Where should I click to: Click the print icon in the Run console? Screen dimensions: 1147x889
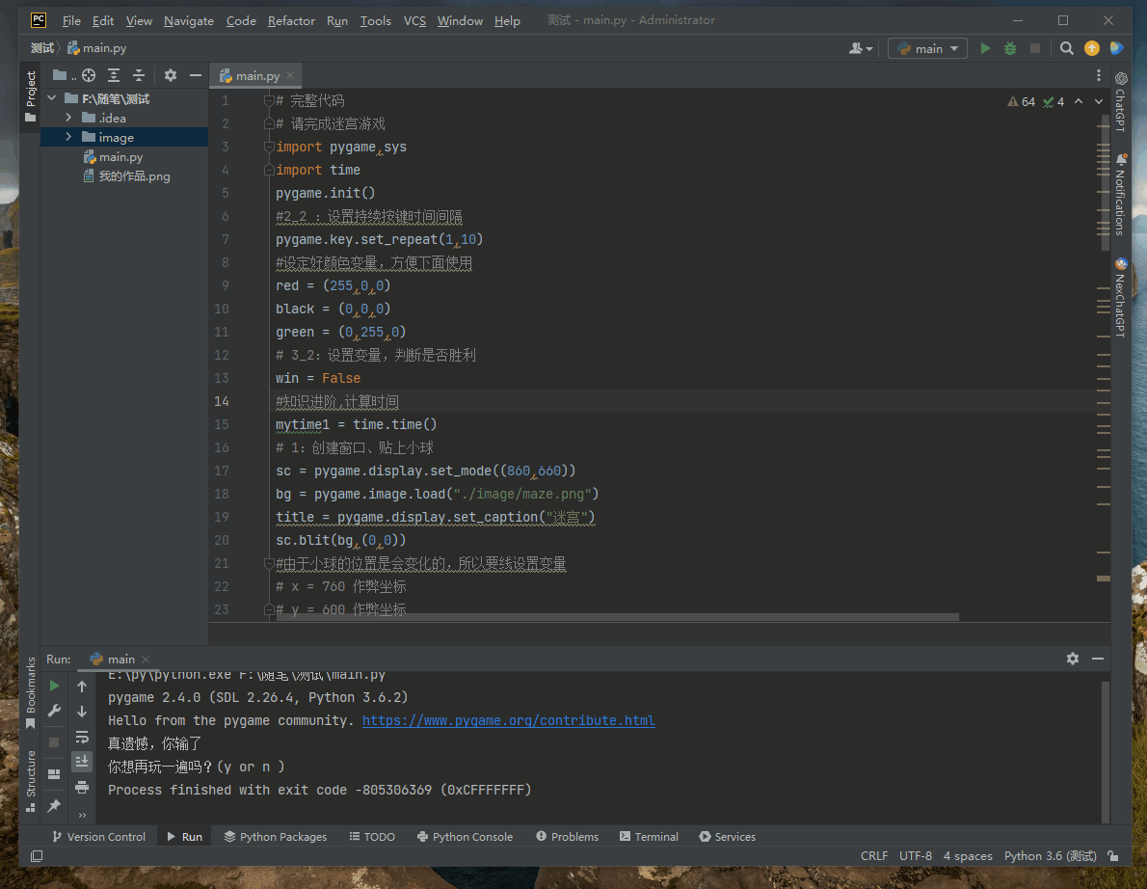82,787
